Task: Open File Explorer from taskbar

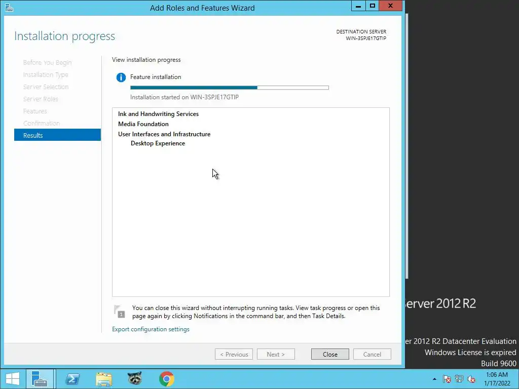Action: coord(103,379)
